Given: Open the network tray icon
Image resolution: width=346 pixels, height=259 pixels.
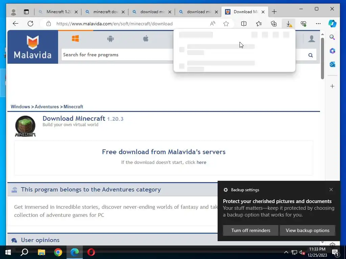Looking at the screenshot, I should point(294,252).
